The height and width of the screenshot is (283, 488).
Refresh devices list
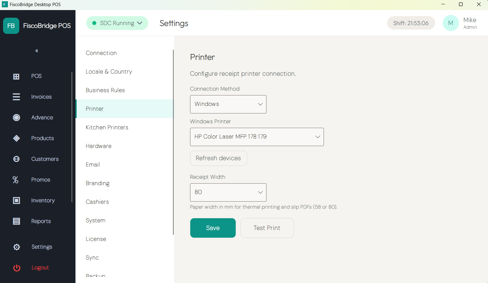click(218, 158)
